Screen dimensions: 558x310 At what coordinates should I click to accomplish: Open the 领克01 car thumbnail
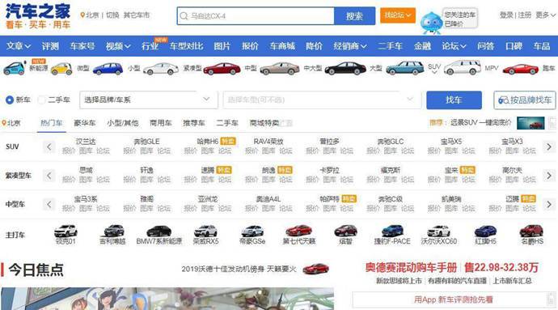(x=66, y=231)
